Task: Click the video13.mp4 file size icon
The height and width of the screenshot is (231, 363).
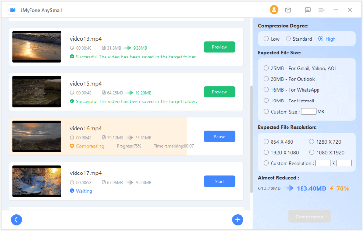Action: pos(104,48)
